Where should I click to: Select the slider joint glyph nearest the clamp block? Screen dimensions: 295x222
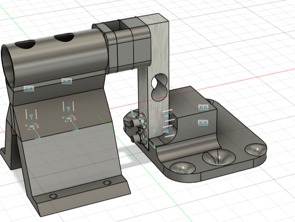(69, 107)
